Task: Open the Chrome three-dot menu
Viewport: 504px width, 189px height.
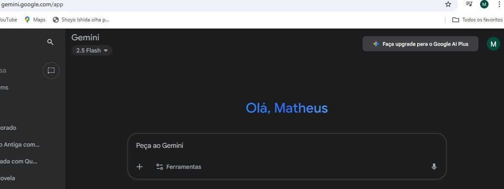Action: (x=499, y=5)
